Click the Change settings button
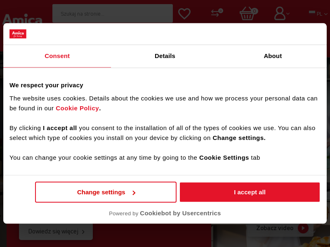Image resolution: width=330 pixels, height=247 pixels. pos(106,192)
